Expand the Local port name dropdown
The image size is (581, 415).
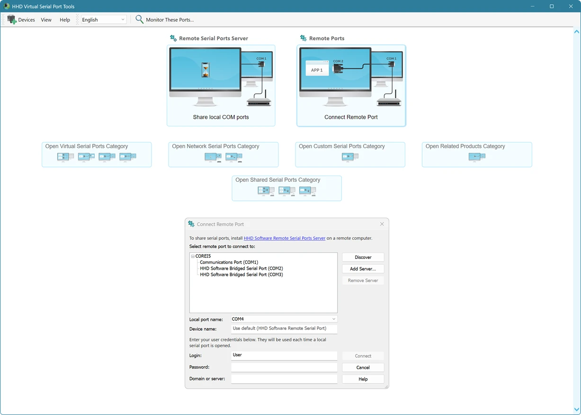333,319
